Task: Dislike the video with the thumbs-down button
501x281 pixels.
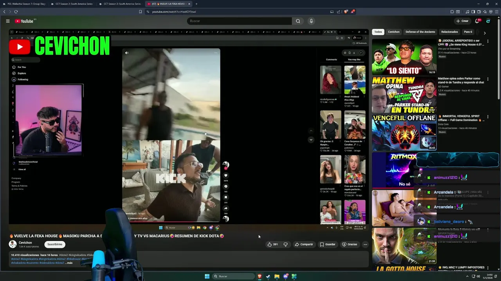Action: click(285, 244)
